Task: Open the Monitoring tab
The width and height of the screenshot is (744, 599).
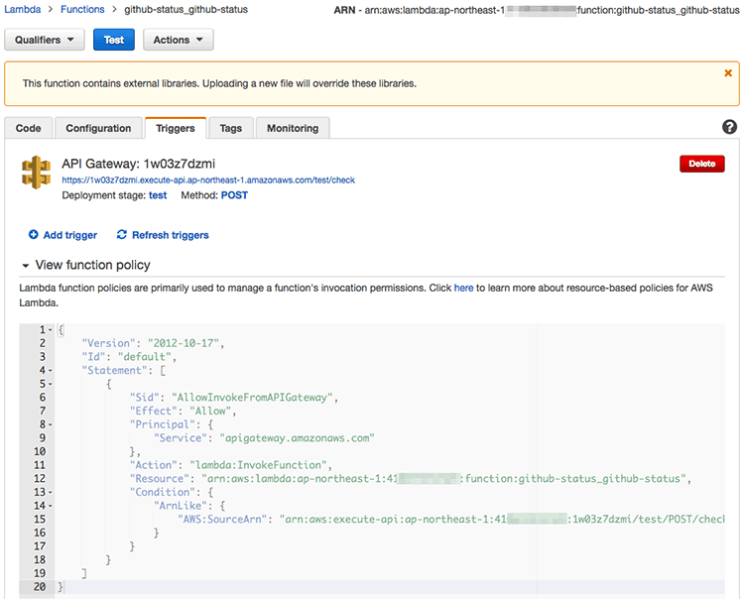Action: 293,128
